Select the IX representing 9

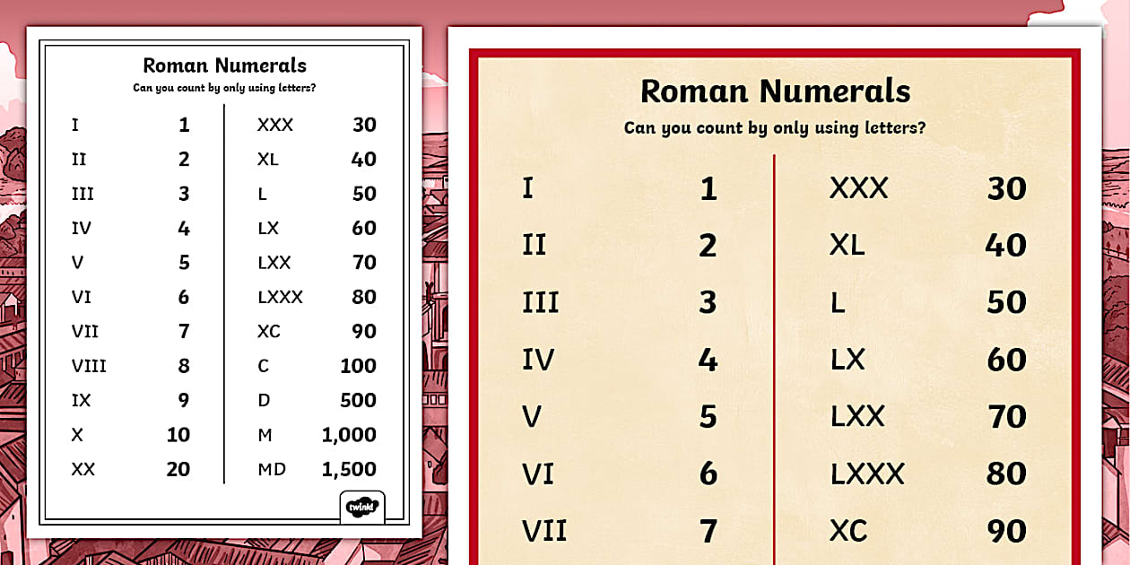coord(80,400)
